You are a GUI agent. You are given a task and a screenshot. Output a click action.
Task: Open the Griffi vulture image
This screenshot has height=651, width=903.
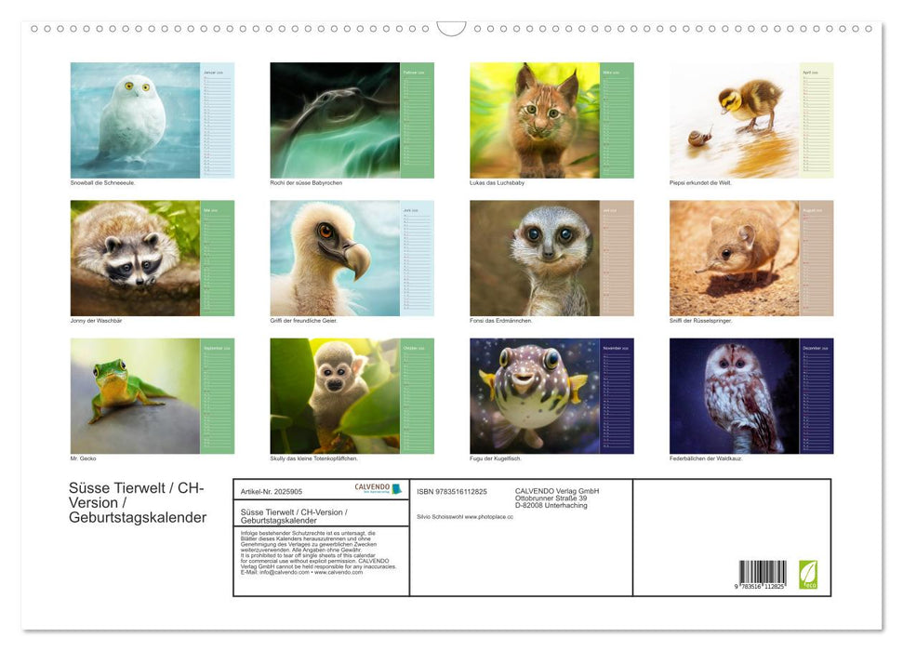pyautogui.click(x=335, y=258)
